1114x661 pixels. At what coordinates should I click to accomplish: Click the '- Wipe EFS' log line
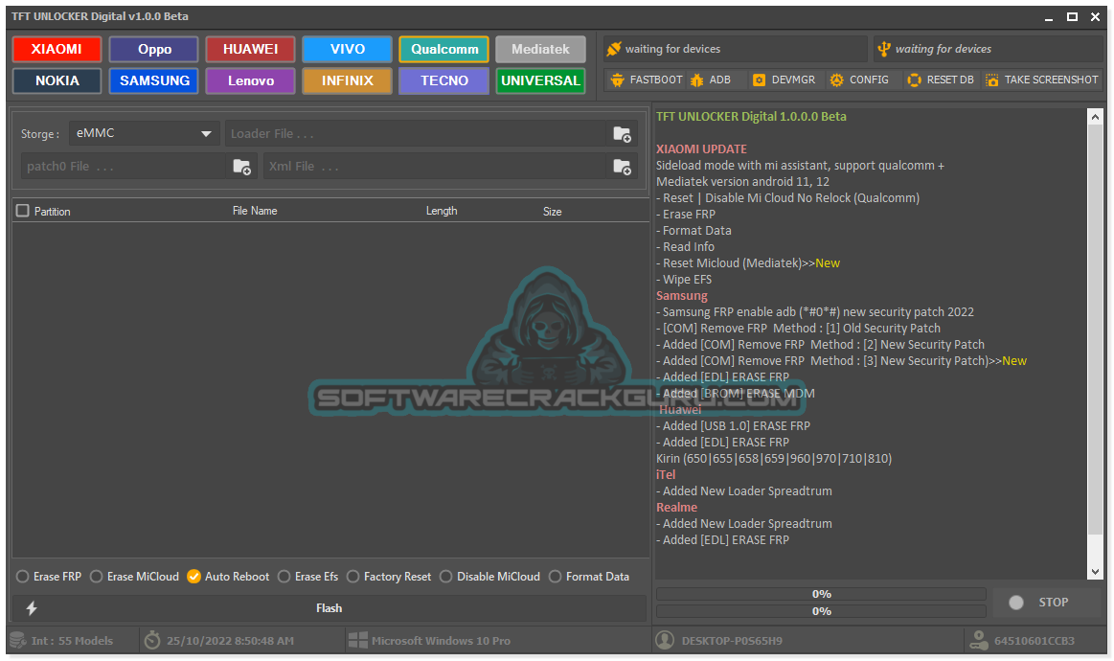[684, 280]
